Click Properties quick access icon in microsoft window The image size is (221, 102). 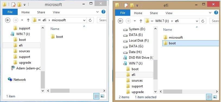14,5
